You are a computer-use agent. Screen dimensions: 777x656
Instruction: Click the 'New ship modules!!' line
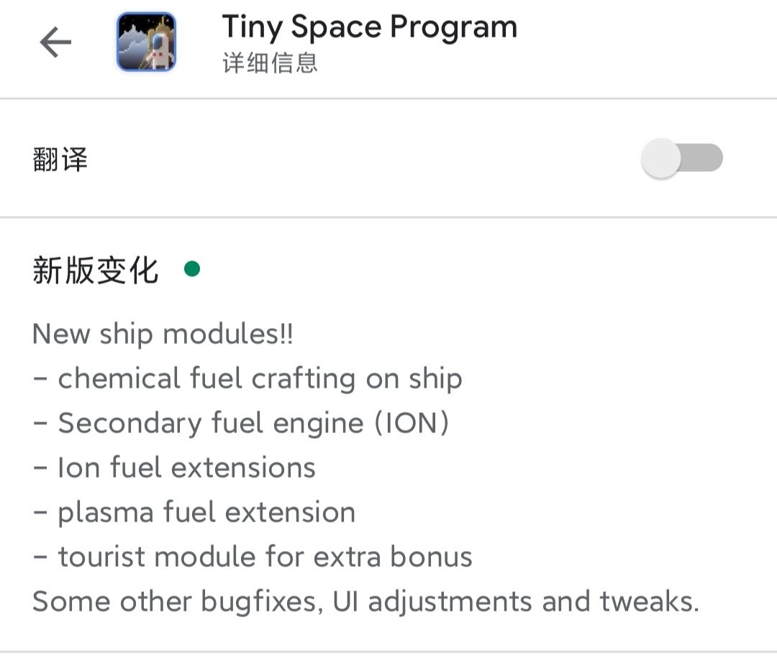pyautogui.click(x=163, y=334)
